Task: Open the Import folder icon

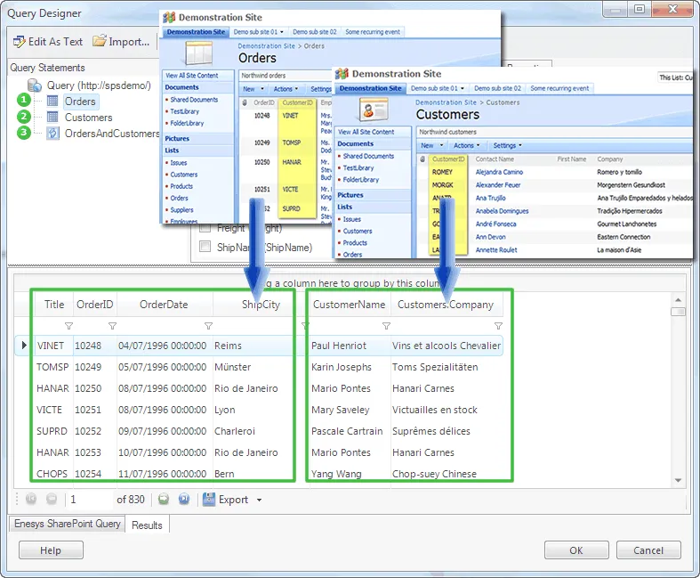Action: pos(100,41)
